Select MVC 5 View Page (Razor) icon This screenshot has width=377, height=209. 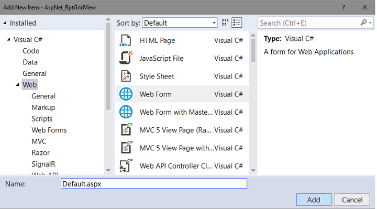[127, 130]
